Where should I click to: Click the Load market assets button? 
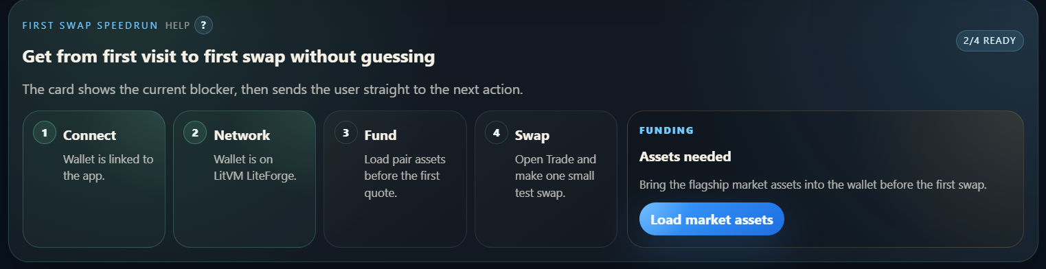click(x=712, y=220)
